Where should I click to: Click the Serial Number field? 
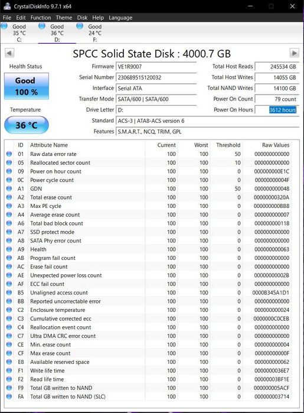156,77
